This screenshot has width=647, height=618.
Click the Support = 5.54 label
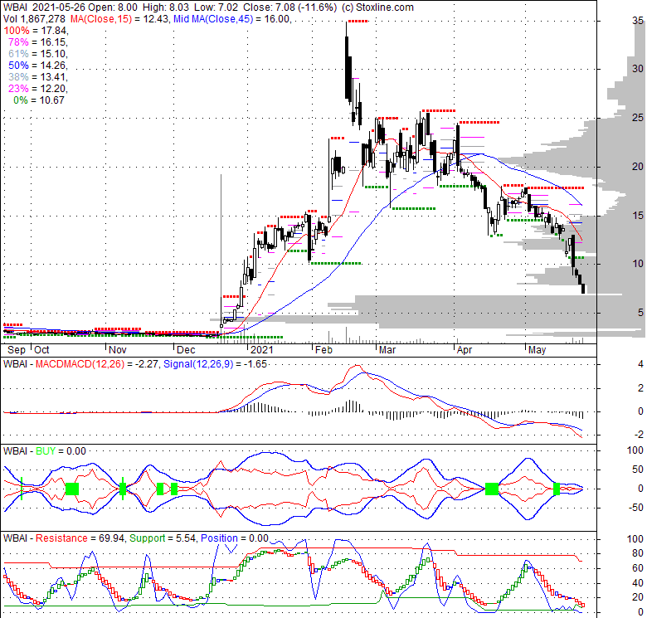(162, 538)
